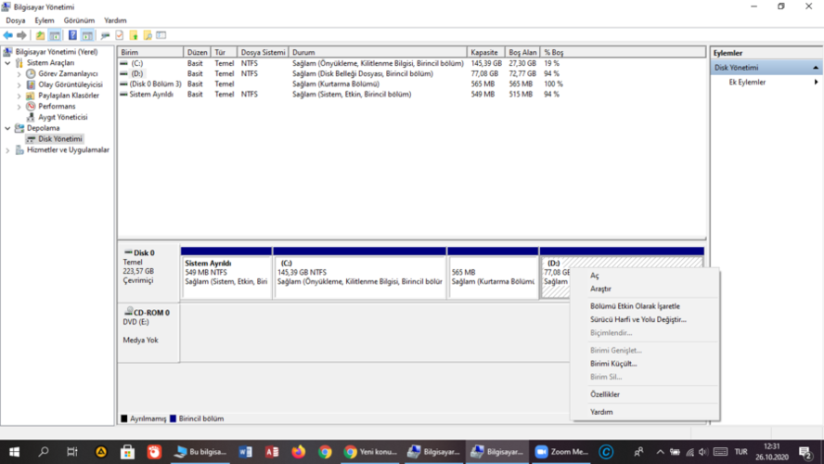Open the Windows Start menu
This screenshot has width=824, height=464.
pyautogui.click(x=15, y=452)
